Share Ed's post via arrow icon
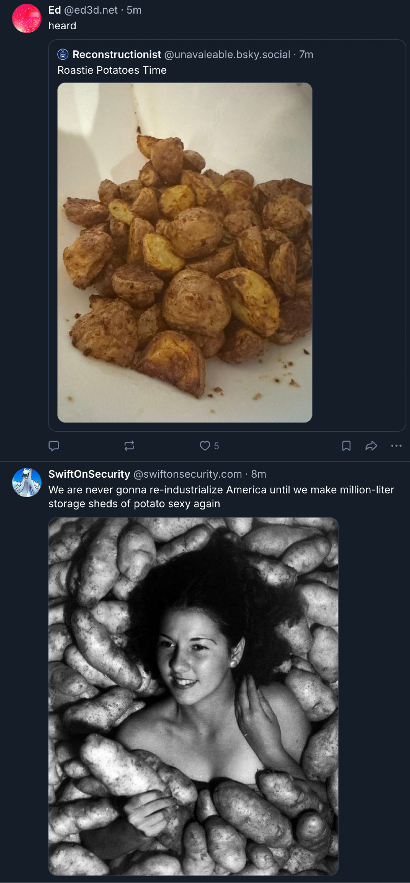 point(371,446)
